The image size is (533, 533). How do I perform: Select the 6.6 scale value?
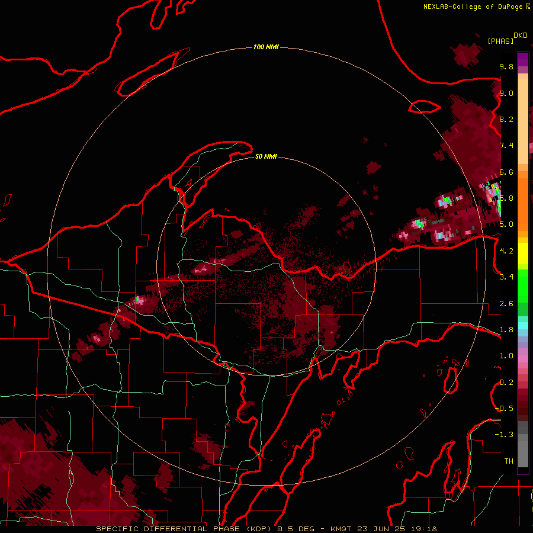click(x=506, y=172)
